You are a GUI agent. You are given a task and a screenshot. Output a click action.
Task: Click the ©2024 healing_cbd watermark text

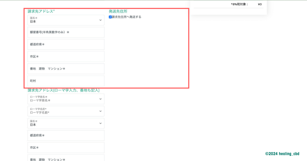282,154
